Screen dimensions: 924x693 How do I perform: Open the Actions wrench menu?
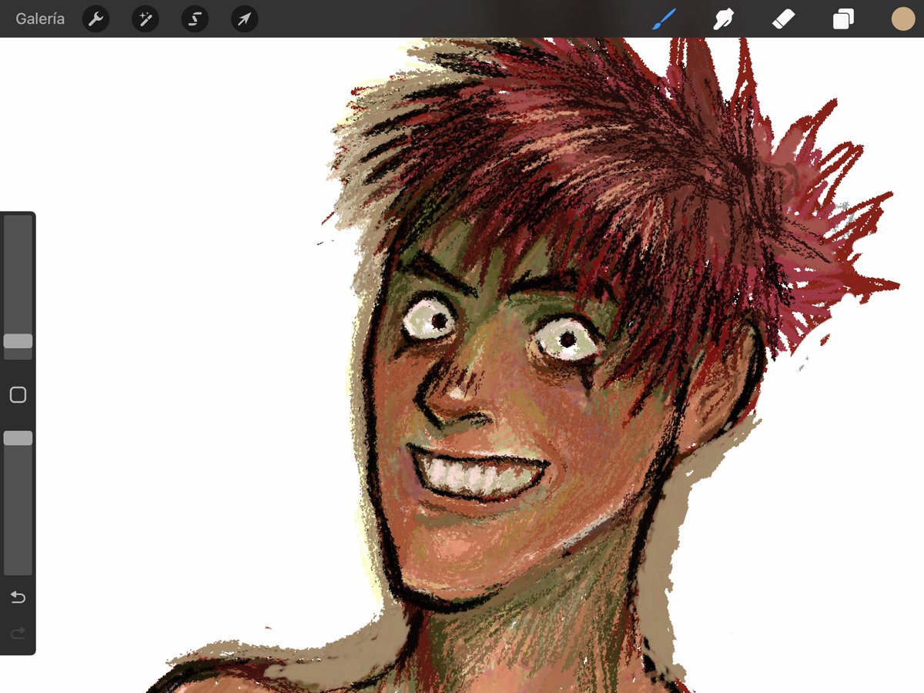tap(95, 19)
